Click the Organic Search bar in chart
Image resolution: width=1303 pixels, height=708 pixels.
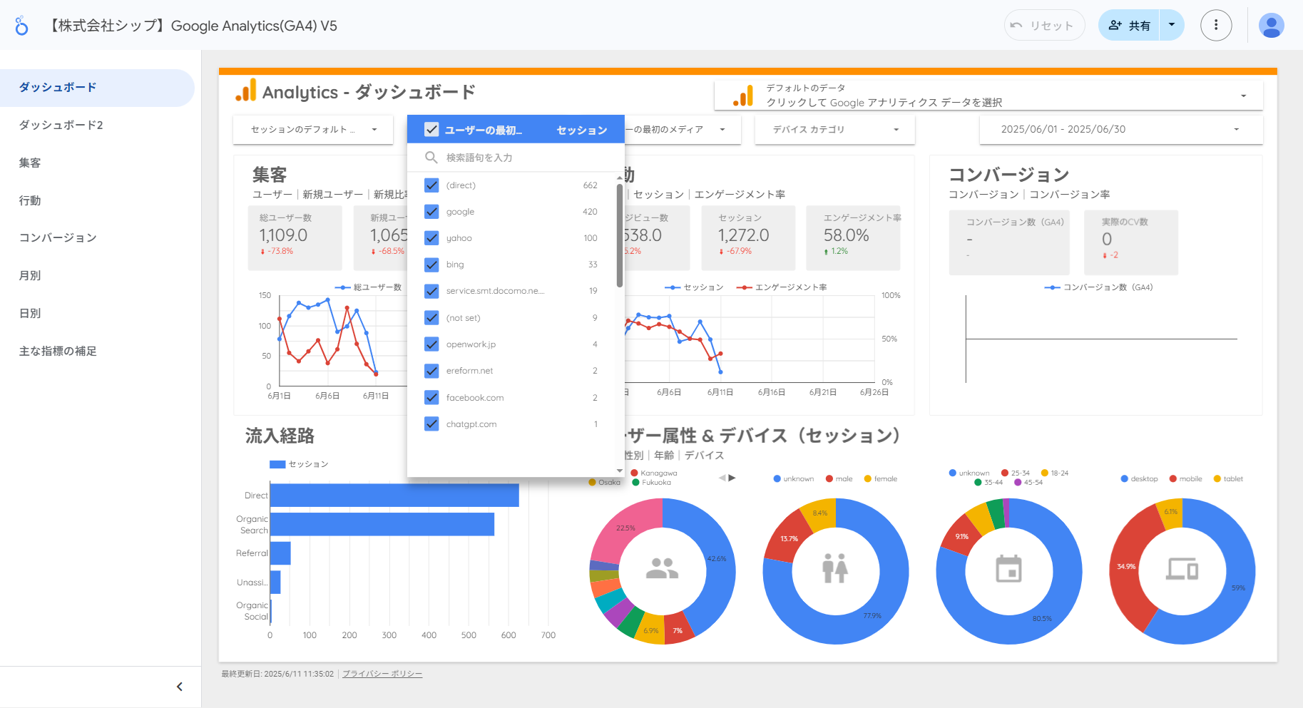(x=382, y=524)
